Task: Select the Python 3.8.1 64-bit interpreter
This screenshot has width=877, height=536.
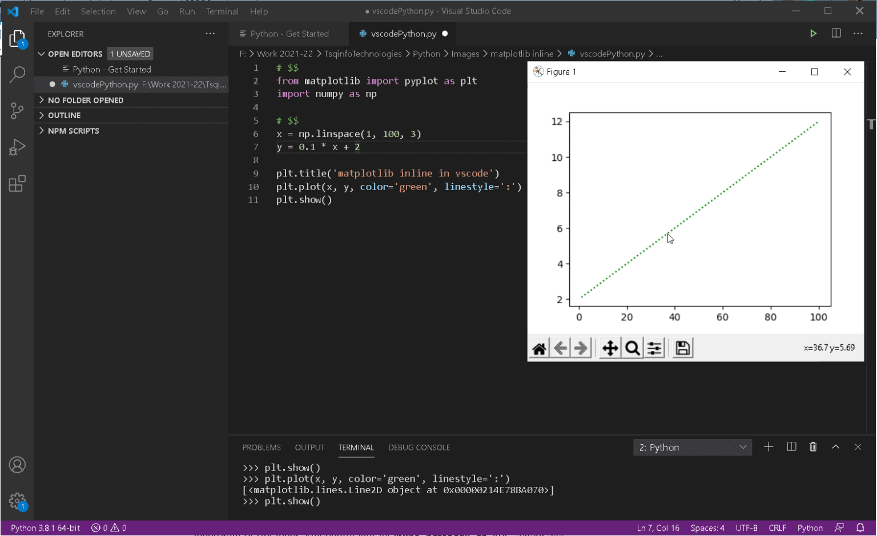Action: [x=44, y=527]
